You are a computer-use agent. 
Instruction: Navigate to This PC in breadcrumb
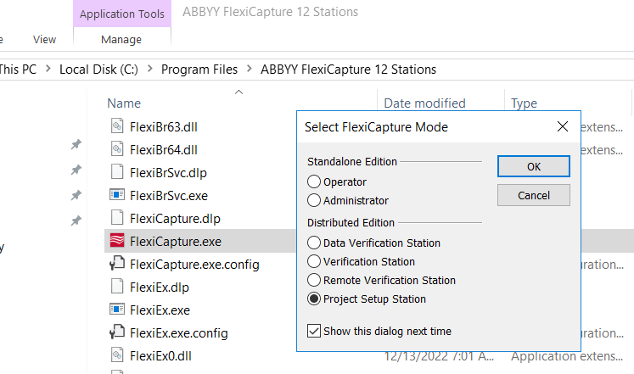pyautogui.click(x=18, y=70)
